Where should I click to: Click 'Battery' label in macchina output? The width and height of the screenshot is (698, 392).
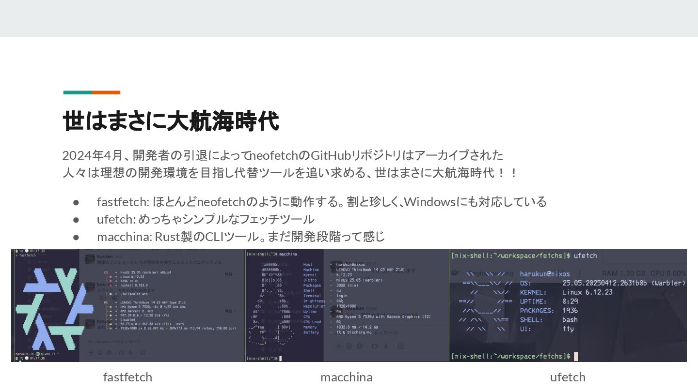pos(311,332)
